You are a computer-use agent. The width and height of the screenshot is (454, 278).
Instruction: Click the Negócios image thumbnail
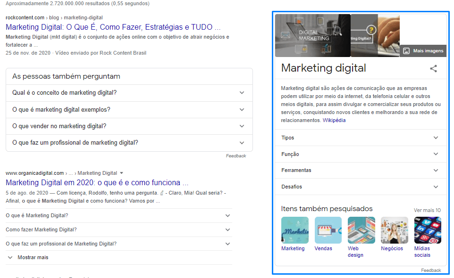coord(394,230)
